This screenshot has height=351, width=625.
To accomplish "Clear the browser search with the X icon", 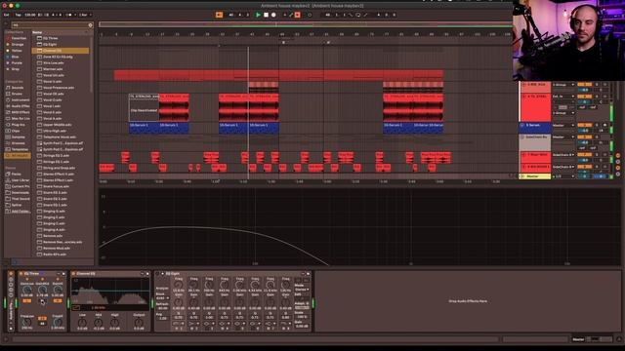I will click(x=91, y=25).
